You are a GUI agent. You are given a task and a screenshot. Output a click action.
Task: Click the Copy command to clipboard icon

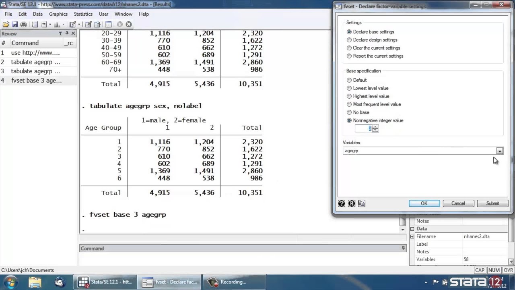tap(362, 203)
